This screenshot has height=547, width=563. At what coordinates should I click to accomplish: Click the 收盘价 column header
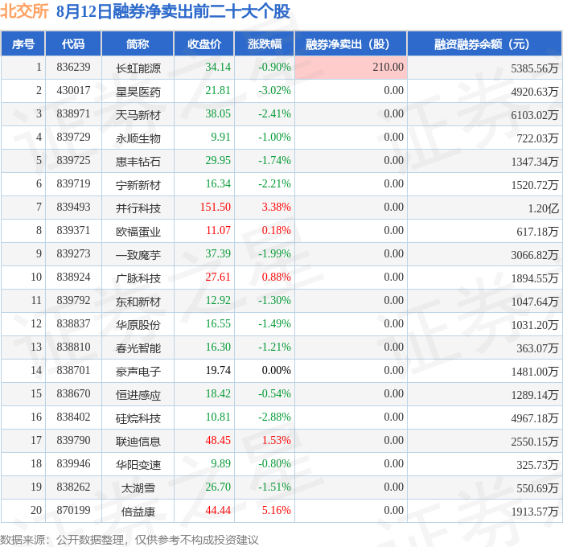tap(204, 43)
